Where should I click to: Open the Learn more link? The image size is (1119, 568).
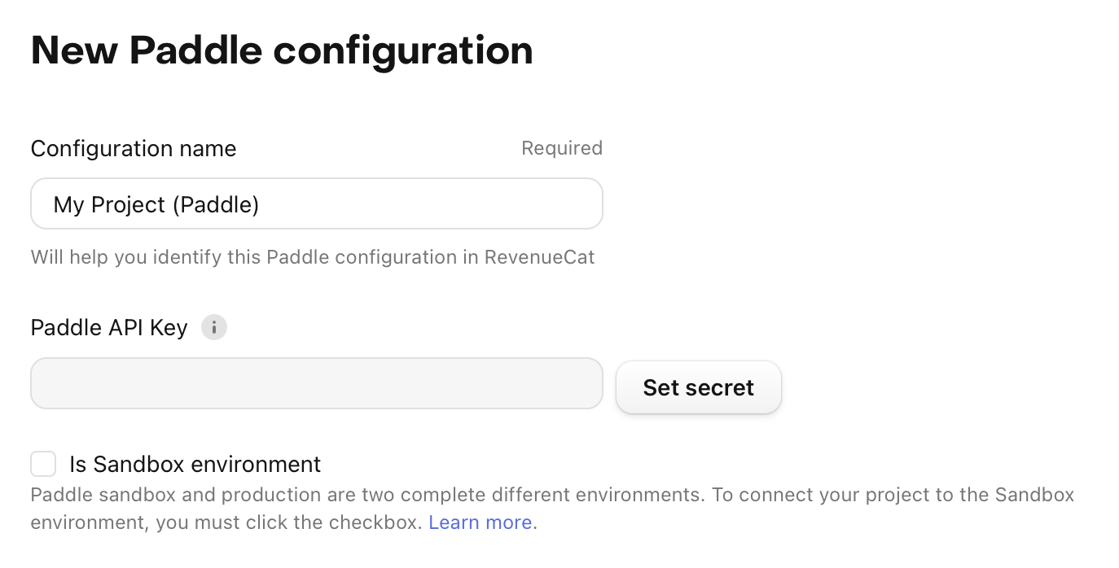[483, 522]
